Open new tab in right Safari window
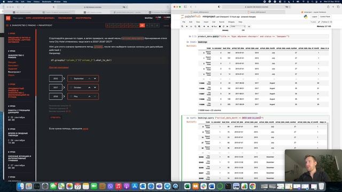 (333, 7)
